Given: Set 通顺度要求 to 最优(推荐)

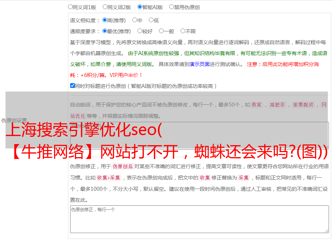Looking at the screenshot, I should (105, 31).
